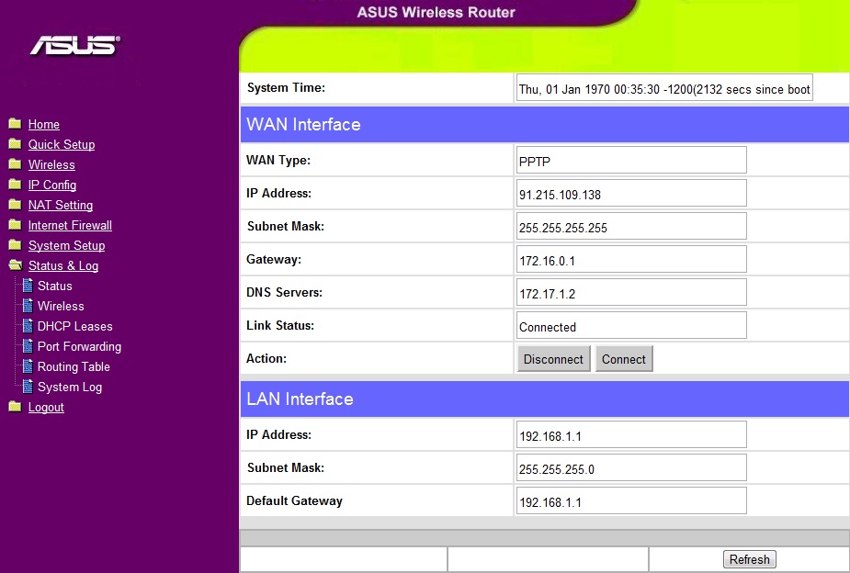Click the LAN Interface section header

coord(545,399)
